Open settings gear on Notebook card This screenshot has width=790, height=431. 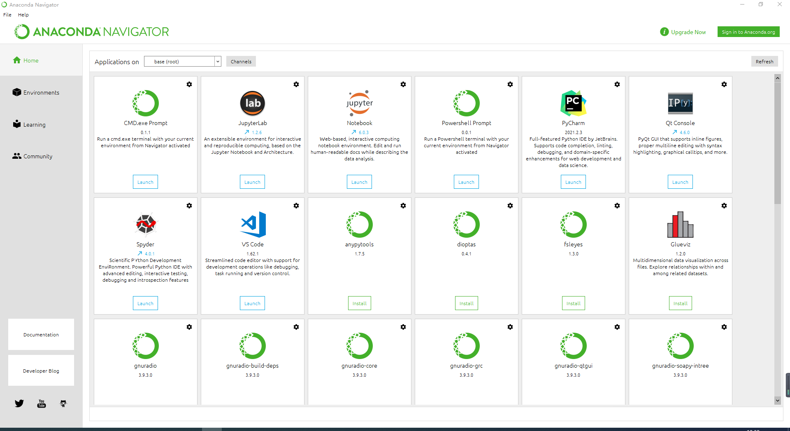(x=403, y=84)
